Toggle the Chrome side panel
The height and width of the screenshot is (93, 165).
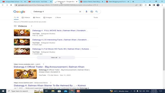point(154,5)
